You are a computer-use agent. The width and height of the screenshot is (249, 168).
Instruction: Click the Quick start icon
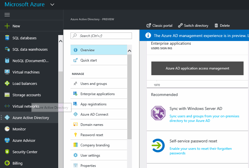point(75,60)
